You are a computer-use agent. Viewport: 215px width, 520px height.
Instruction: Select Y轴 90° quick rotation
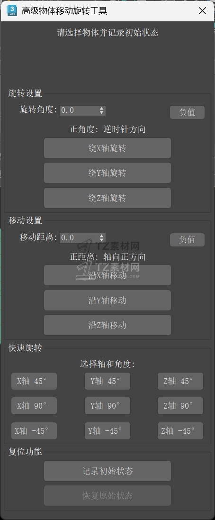click(x=107, y=406)
